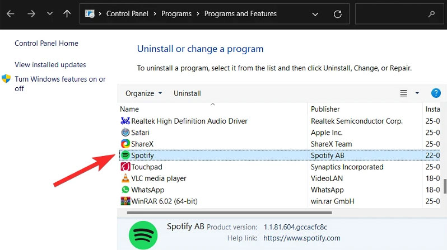The width and height of the screenshot is (447, 250).
Task: Click the horizontal scrollbar under the list
Action: pyautogui.click(x=229, y=213)
